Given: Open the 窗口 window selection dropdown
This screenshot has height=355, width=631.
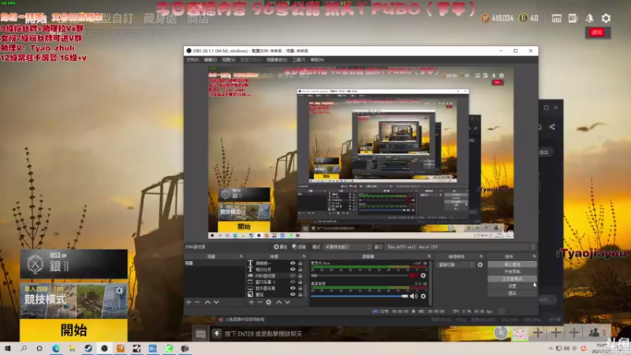Looking at the screenshot, I should coord(461,247).
